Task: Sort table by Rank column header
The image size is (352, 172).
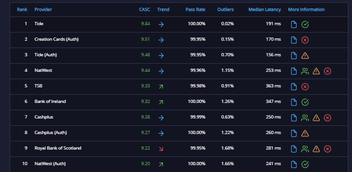Action: (22, 9)
